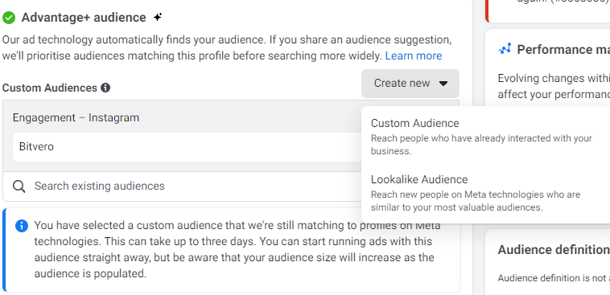Image resolution: width=610 pixels, height=295 pixels.
Task: Click the info icon beside Custom Audiences
Action: [x=105, y=88]
